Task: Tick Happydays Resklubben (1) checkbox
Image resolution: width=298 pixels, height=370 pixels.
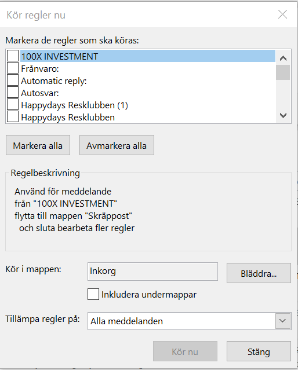Action: coord(13,105)
